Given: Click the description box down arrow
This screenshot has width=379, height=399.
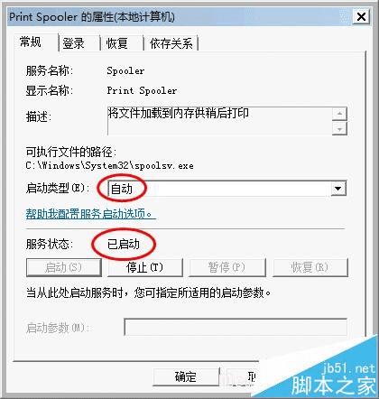Looking at the screenshot, I should (339, 128).
